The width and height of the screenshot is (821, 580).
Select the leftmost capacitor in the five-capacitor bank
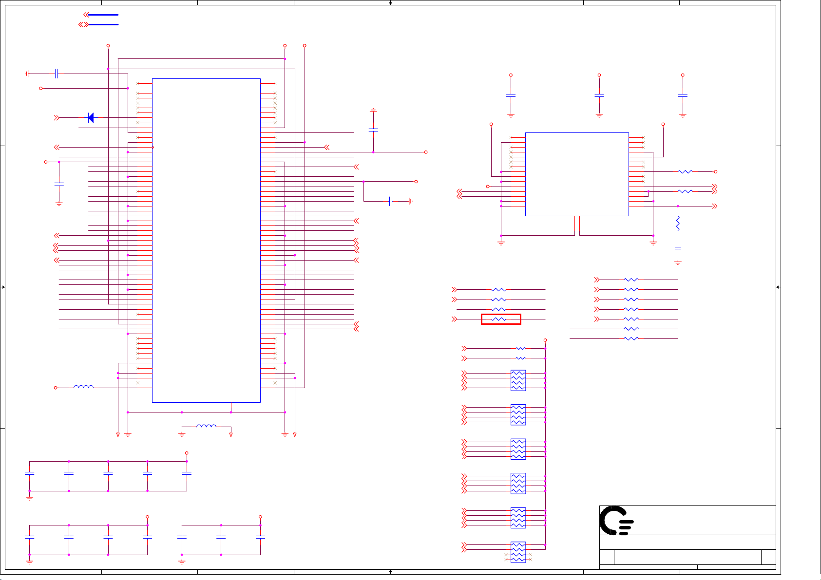pos(29,473)
